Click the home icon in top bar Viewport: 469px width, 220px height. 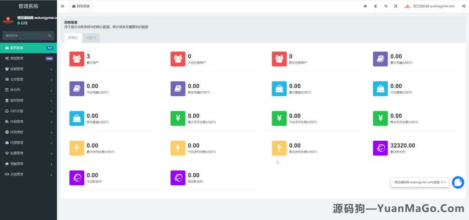[365, 6]
